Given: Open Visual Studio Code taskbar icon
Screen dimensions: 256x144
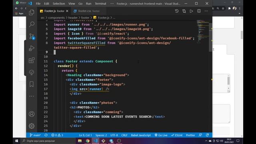Looking at the screenshot, I should click(x=96, y=141).
